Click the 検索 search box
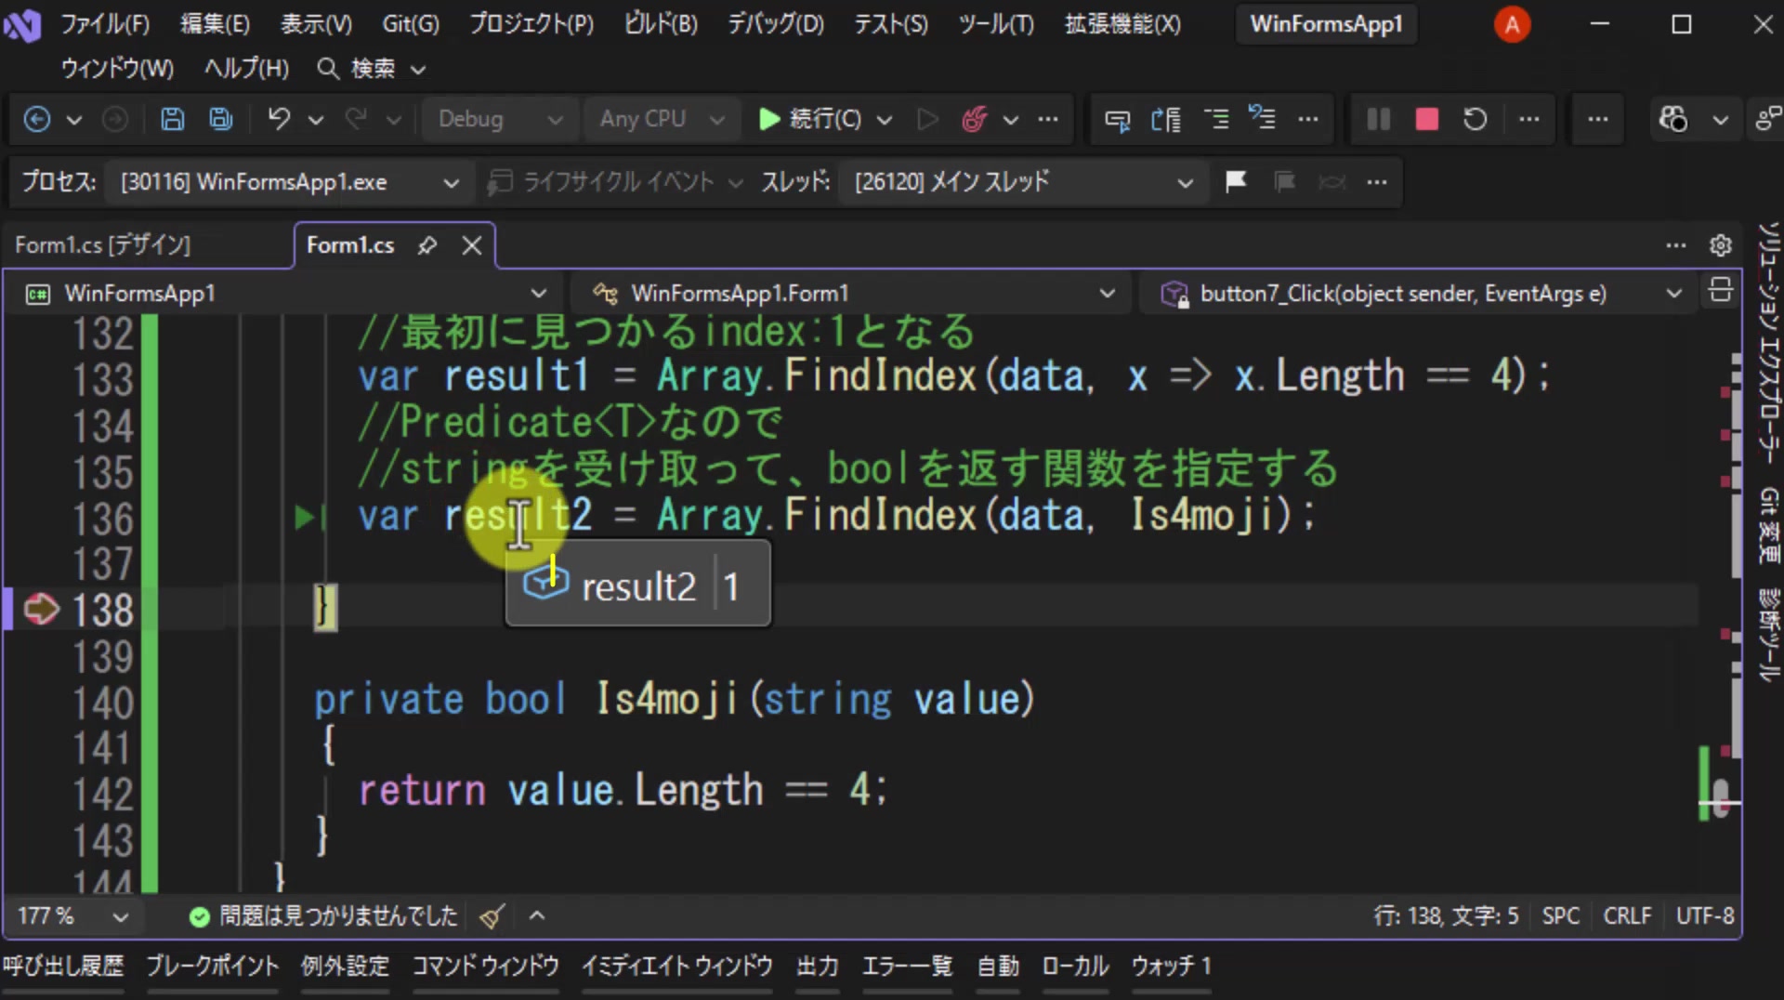 pyautogui.click(x=372, y=69)
